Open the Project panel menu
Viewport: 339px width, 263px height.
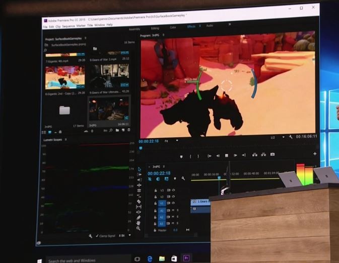pos(86,38)
